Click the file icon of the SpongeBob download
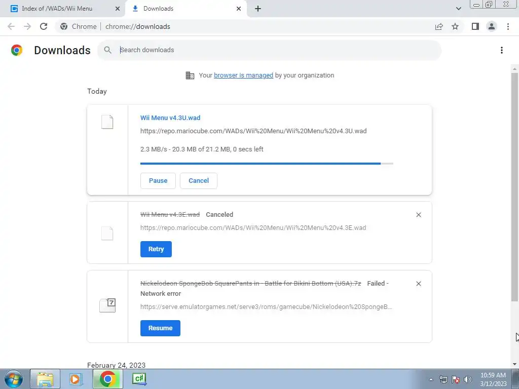Image resolution: width=519 pixels, height=389 pixels. pyautogui.click(x=107, y=305)
